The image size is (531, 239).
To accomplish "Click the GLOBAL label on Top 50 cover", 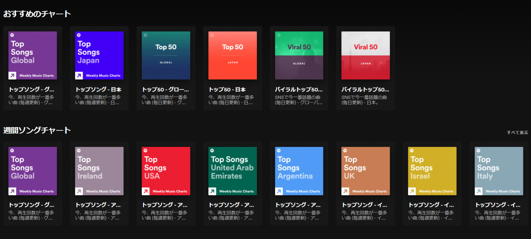I will 166,63.
